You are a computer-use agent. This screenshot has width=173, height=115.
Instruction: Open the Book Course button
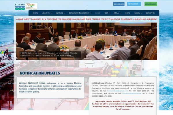pyautogui.click(x=119, y=4)
